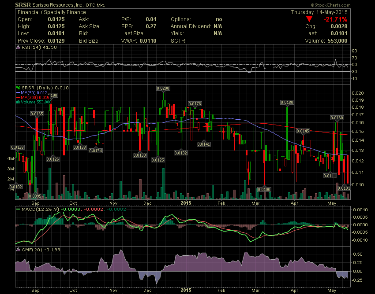Click the 0.0160 price marker near May
The width and height of the screenshot is (375, 294).
point(337,118)
